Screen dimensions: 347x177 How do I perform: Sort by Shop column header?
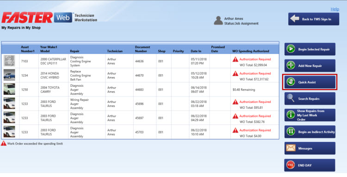coord(161,51)
